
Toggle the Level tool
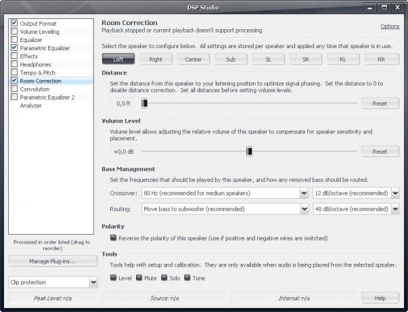113,277
